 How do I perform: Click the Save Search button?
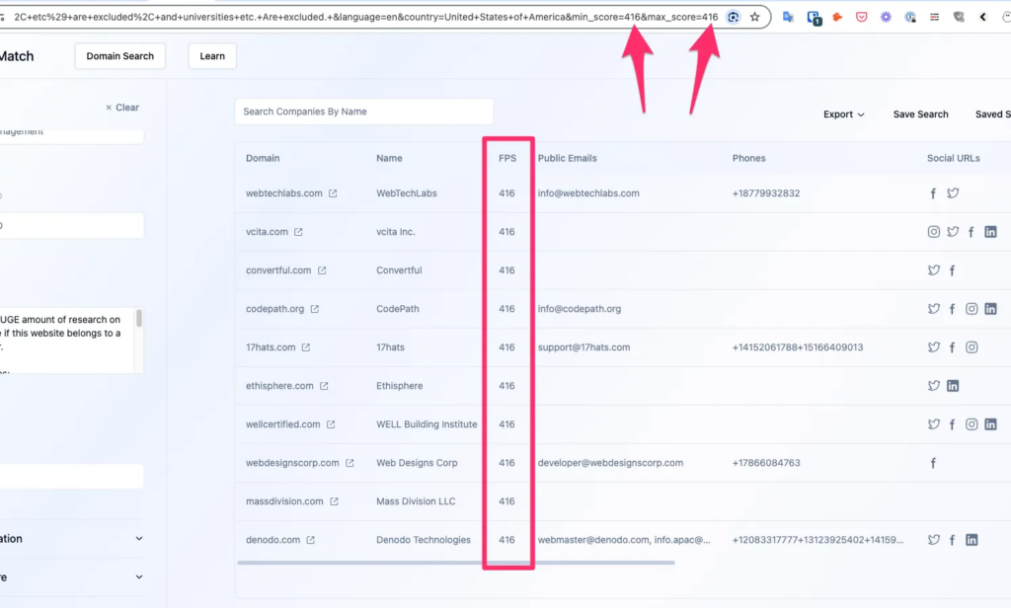click(x=920, y=114)
